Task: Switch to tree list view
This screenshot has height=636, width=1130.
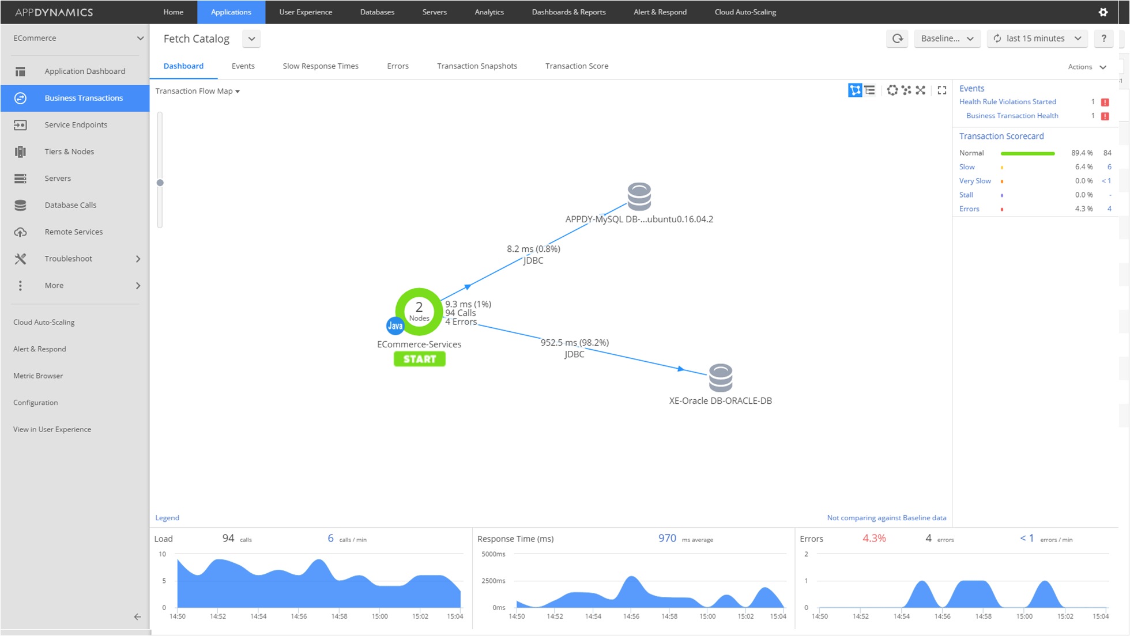Action: click(x=870, y=90)
